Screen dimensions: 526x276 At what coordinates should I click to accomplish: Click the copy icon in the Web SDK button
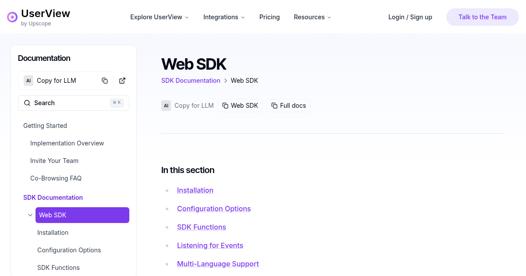coord(225,106)
